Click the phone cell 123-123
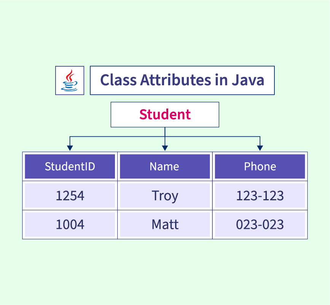330x305 pixels. pyautogui.click(x=260, y=195)
